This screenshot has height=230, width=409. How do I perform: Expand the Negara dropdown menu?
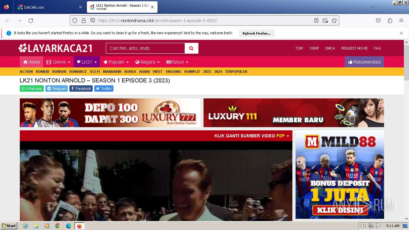[x=147, y=62]
